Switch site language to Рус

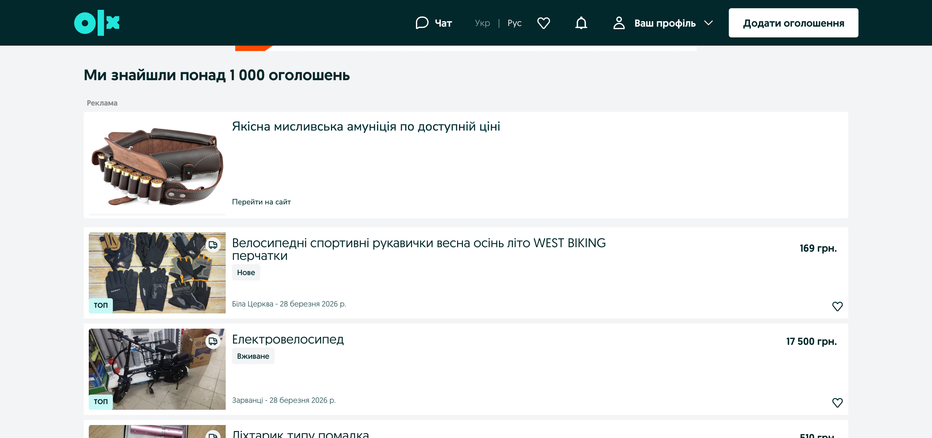(x=514, y=23)
